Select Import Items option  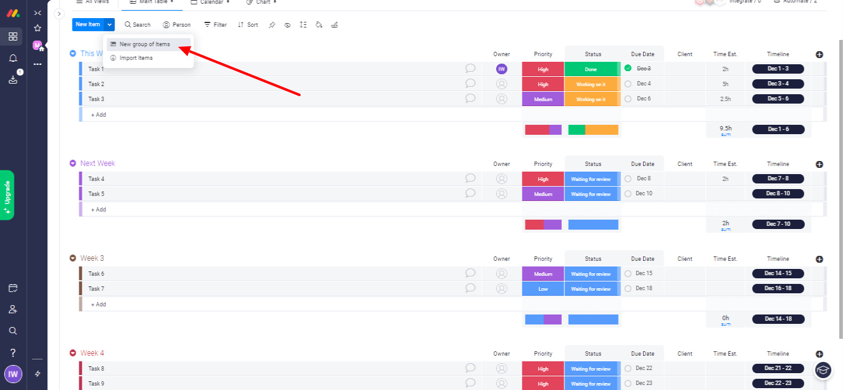click(x=148, y=58)
